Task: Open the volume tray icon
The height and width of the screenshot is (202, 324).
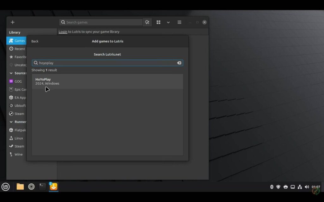Action: tap(307, 187)
